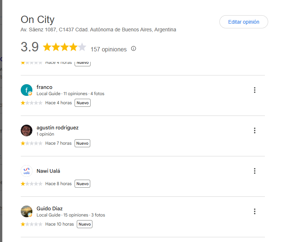The width and height of the screenshot is (282, 242).
Task: Open three-dot menu for Nawi Ualá's review
Action: click(x=254, y=171)
